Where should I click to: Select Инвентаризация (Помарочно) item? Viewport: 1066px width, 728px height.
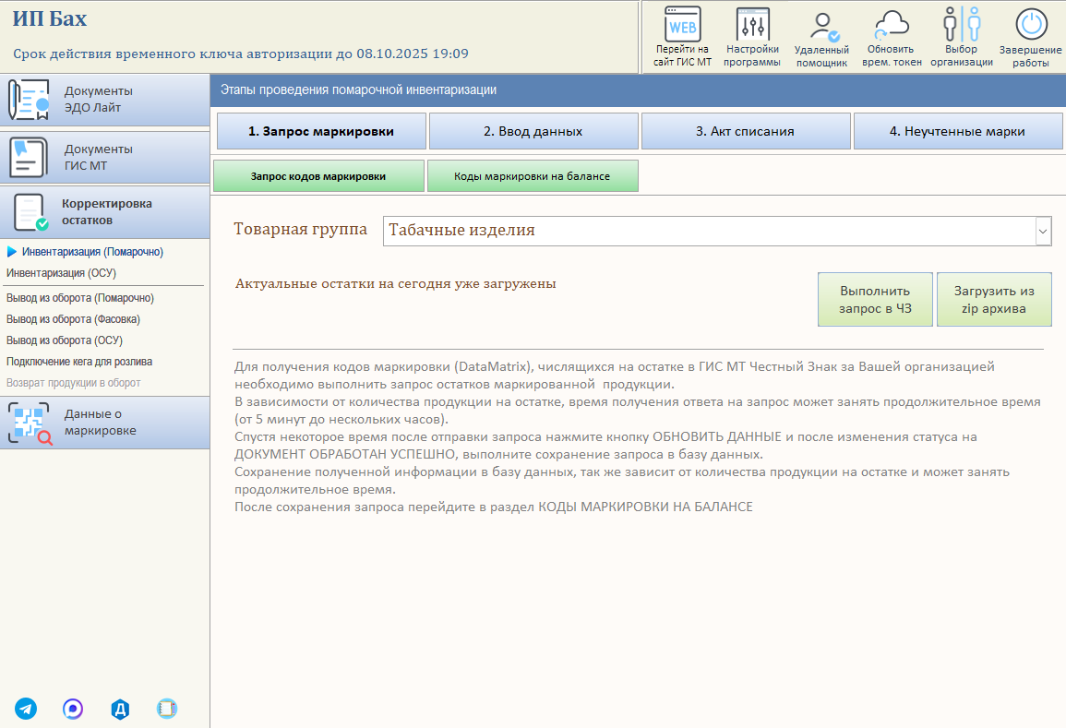point(92,252)
